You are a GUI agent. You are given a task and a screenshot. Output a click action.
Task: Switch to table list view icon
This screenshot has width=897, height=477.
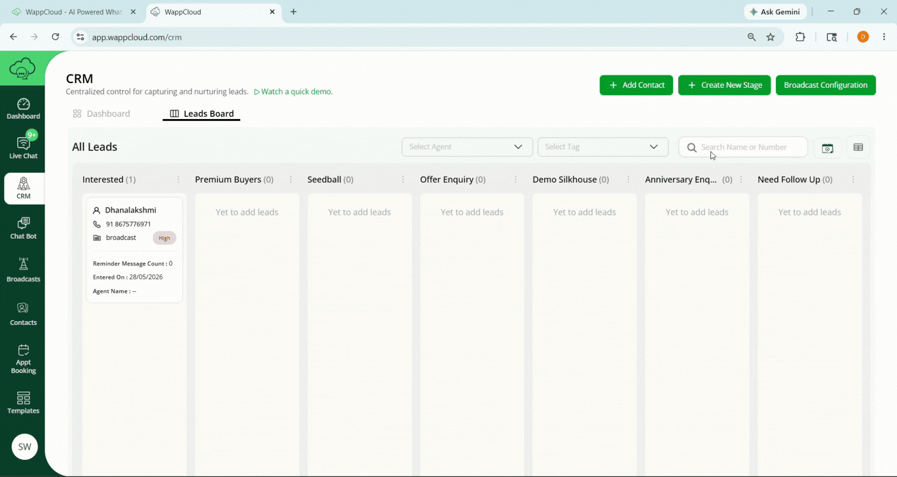point(858,147)
